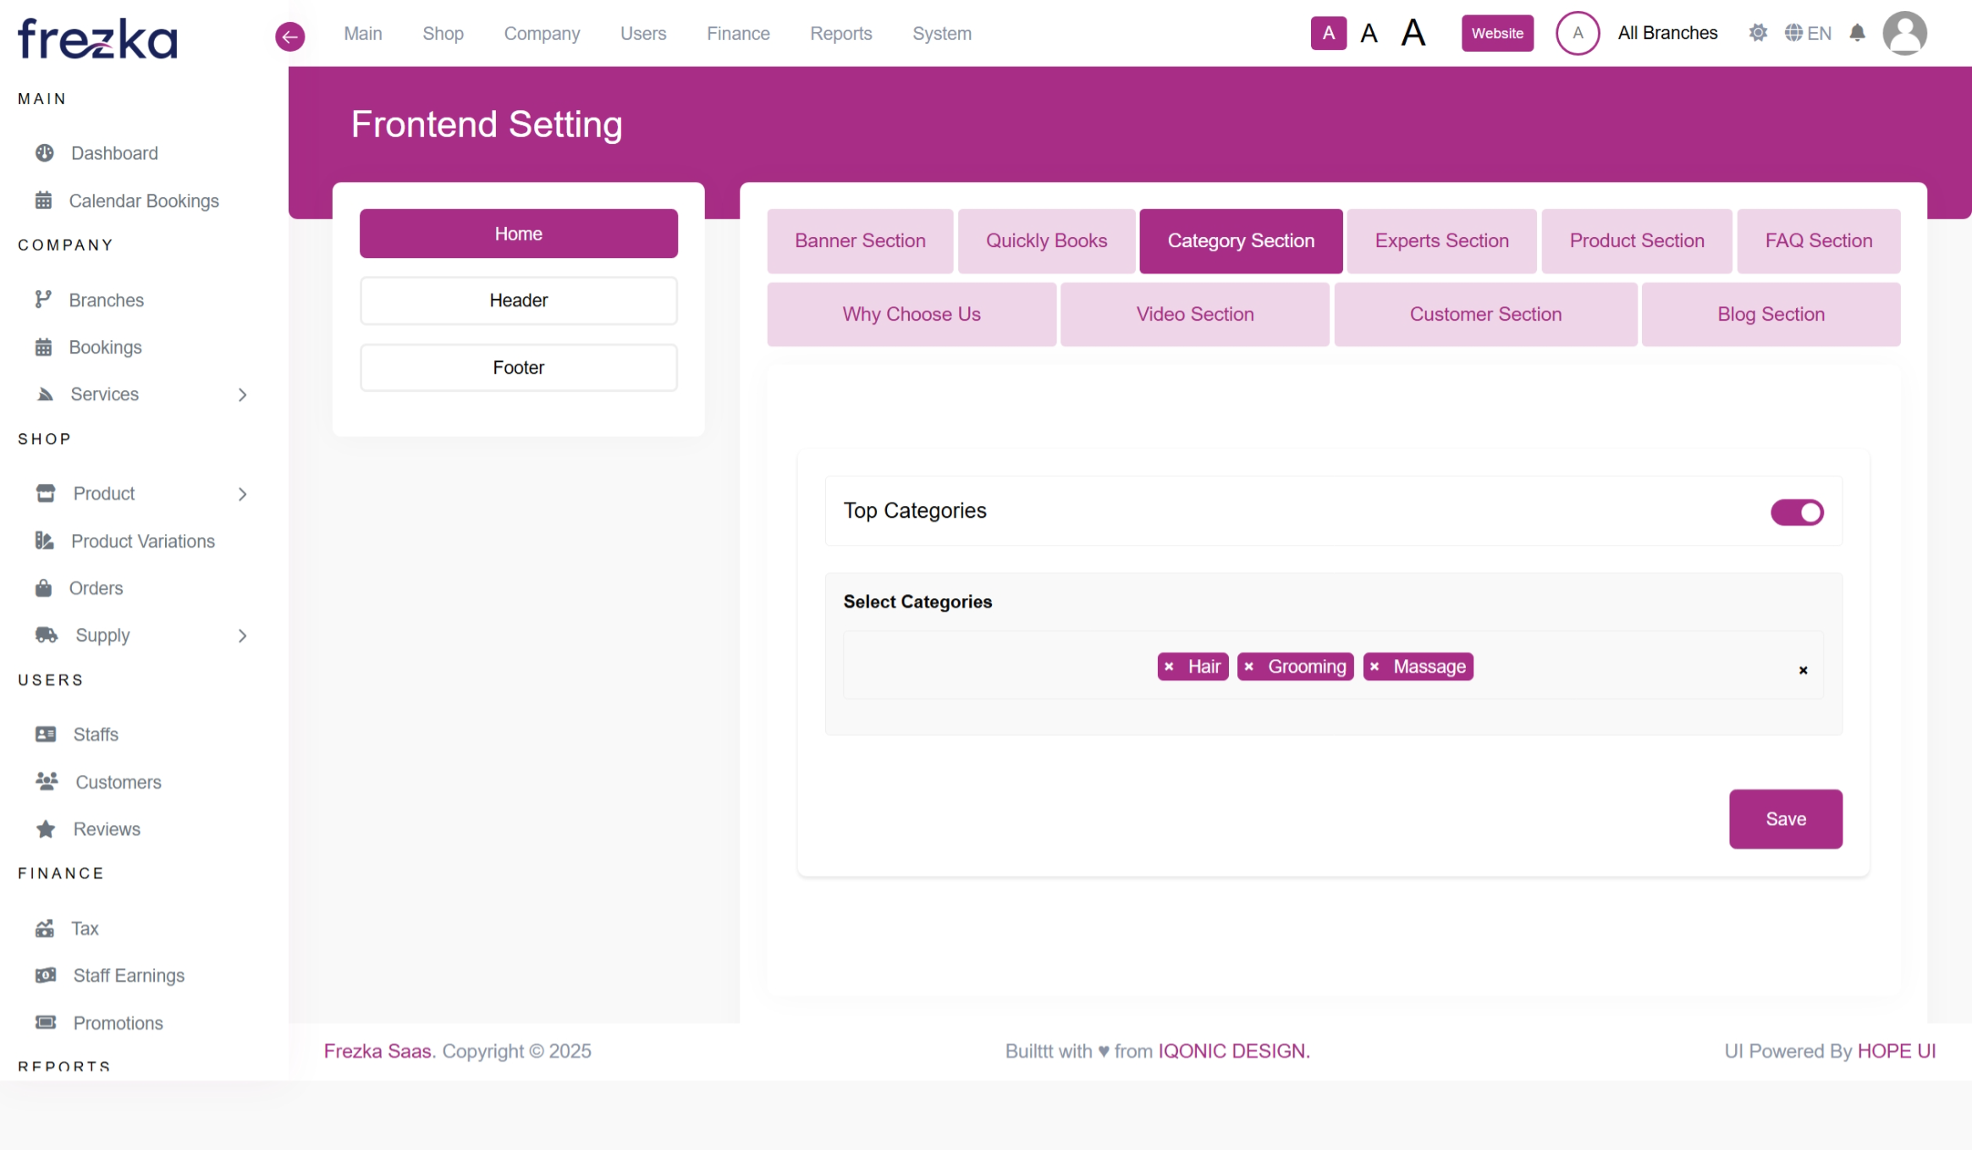Open Staff Earnings money icon
Screen dimensions: 1972x1150
46,976
